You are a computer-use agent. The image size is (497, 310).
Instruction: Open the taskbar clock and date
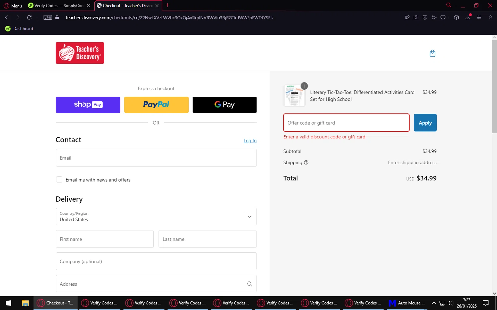467,303
